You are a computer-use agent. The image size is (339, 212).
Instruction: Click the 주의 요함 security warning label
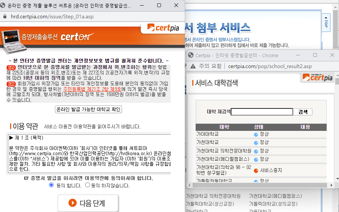click(210, 66)
